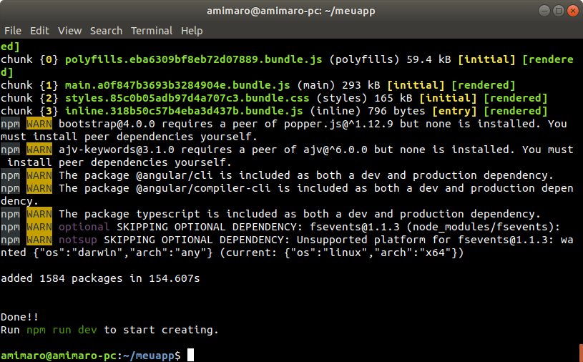The height and width of the screenshot is (362, 583).
Task: Open the Terminal menu
Action: pyautogui.click(x=151, y=31)
